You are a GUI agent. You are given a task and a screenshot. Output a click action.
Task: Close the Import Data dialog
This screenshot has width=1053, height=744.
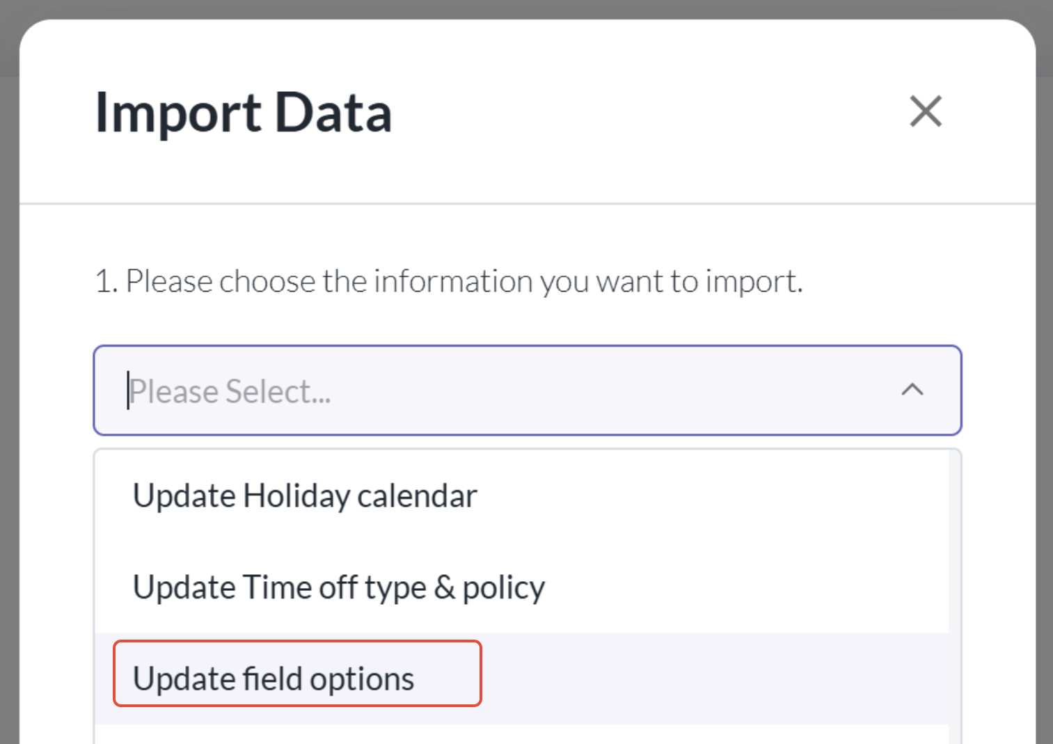(x=925, y=111)
